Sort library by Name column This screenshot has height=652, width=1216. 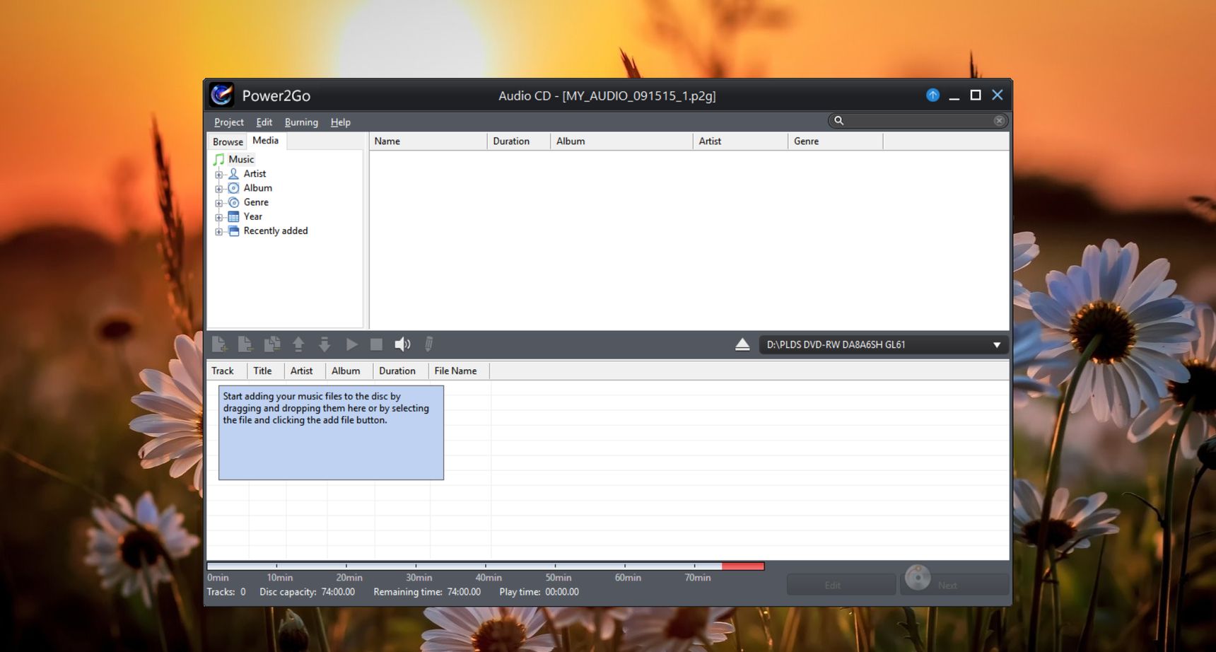point(428,141)
